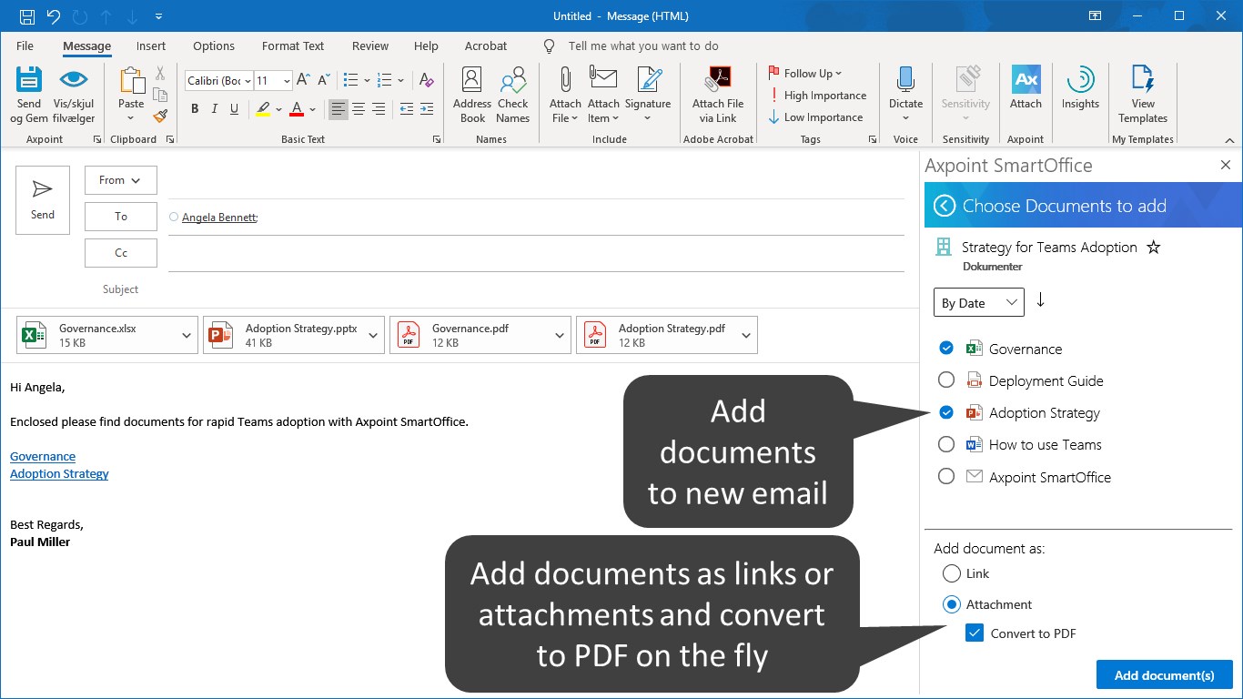1243x699 pixels.
Task: Open the Follow Up flag dropdown
Action: 805,74
